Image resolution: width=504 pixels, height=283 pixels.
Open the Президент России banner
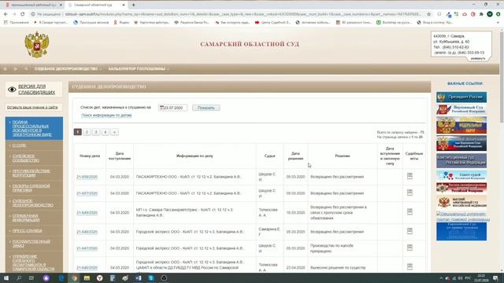(461, 97)
